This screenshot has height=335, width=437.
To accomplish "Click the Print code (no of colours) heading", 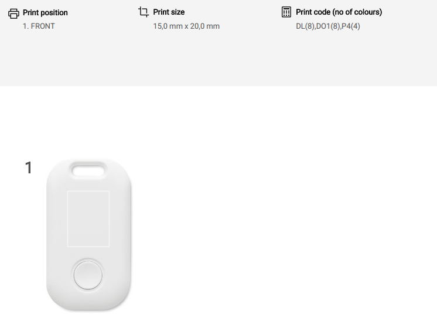I will coord(339,12).
